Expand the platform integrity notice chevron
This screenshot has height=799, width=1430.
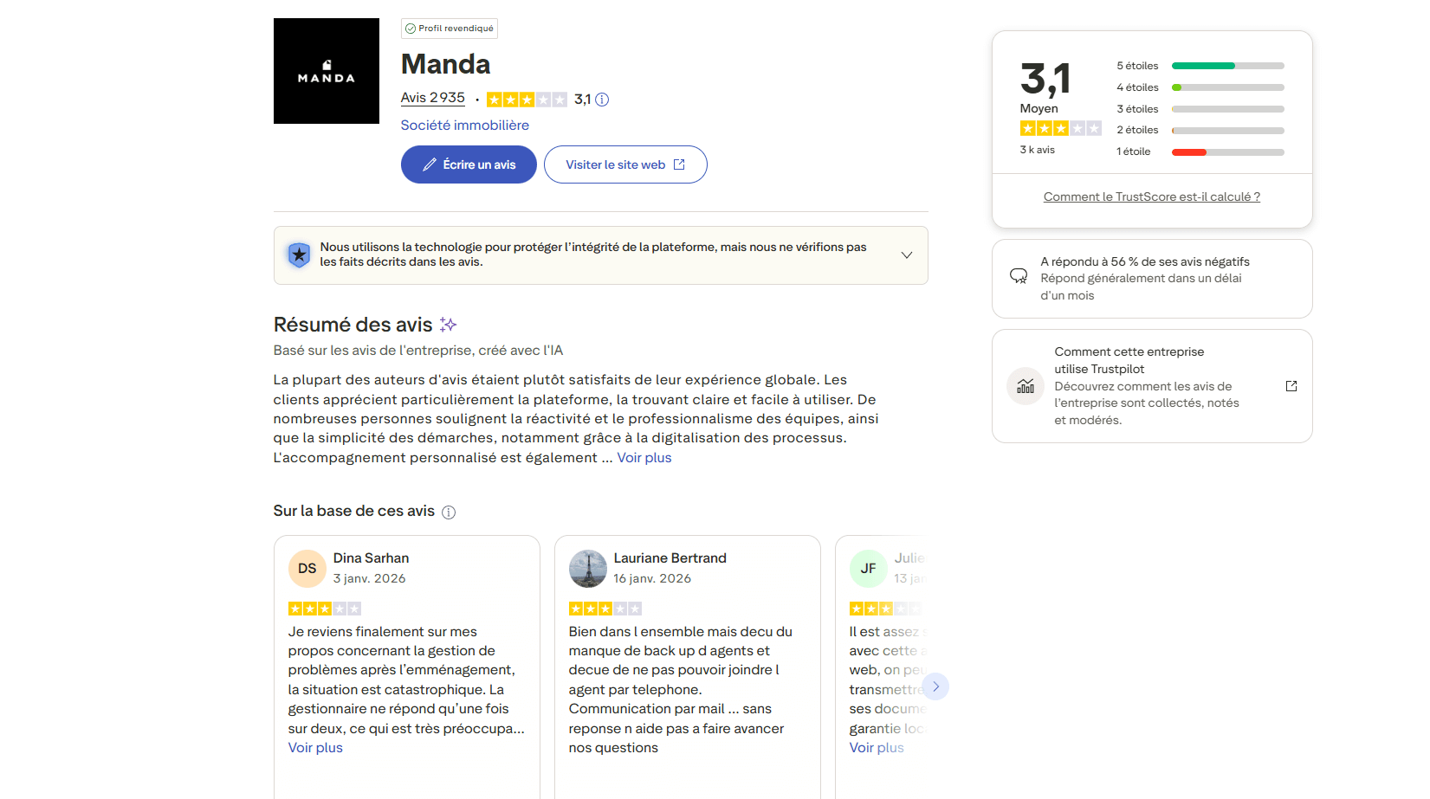pos(907,255)
